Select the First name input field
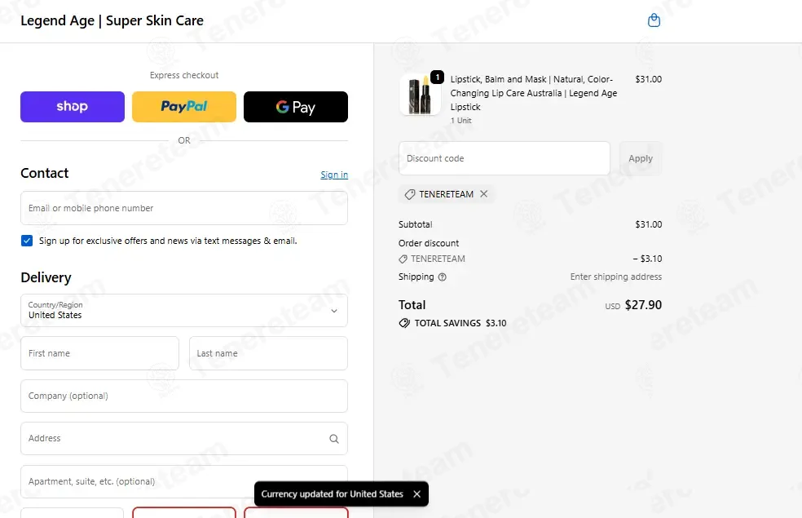 tap(99, 353)
